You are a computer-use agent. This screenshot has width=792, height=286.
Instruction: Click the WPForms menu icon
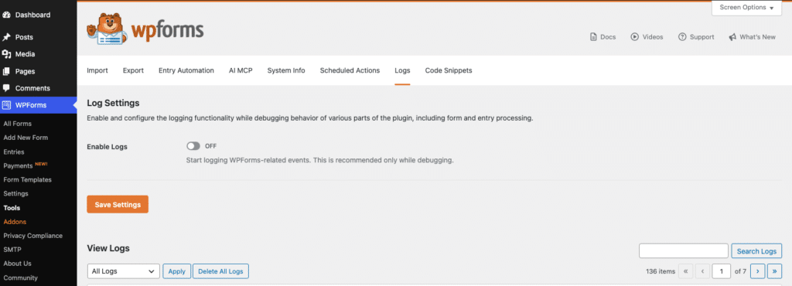tap(6, 105)
